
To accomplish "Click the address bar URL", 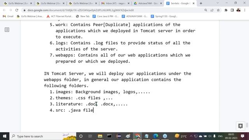I will [x=81, y=10].
